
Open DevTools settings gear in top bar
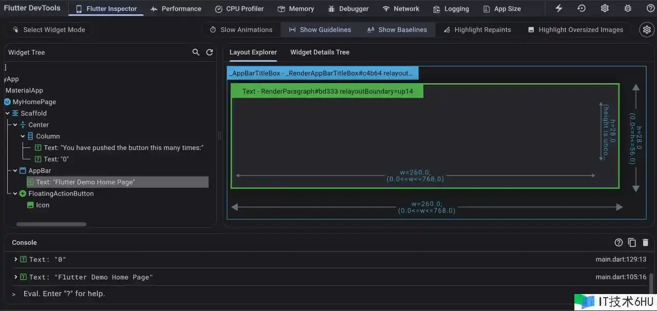[605, 9]
